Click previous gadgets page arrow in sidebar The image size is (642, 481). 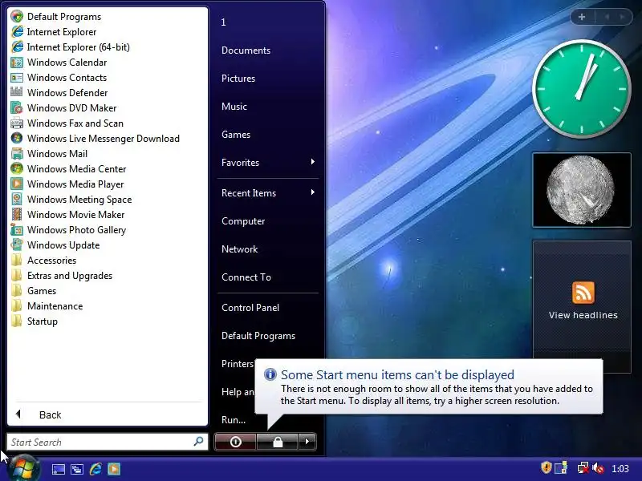607,17
